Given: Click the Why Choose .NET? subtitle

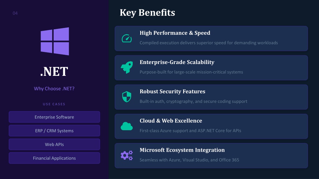Looking at the screenshot, I should (54, 89).
